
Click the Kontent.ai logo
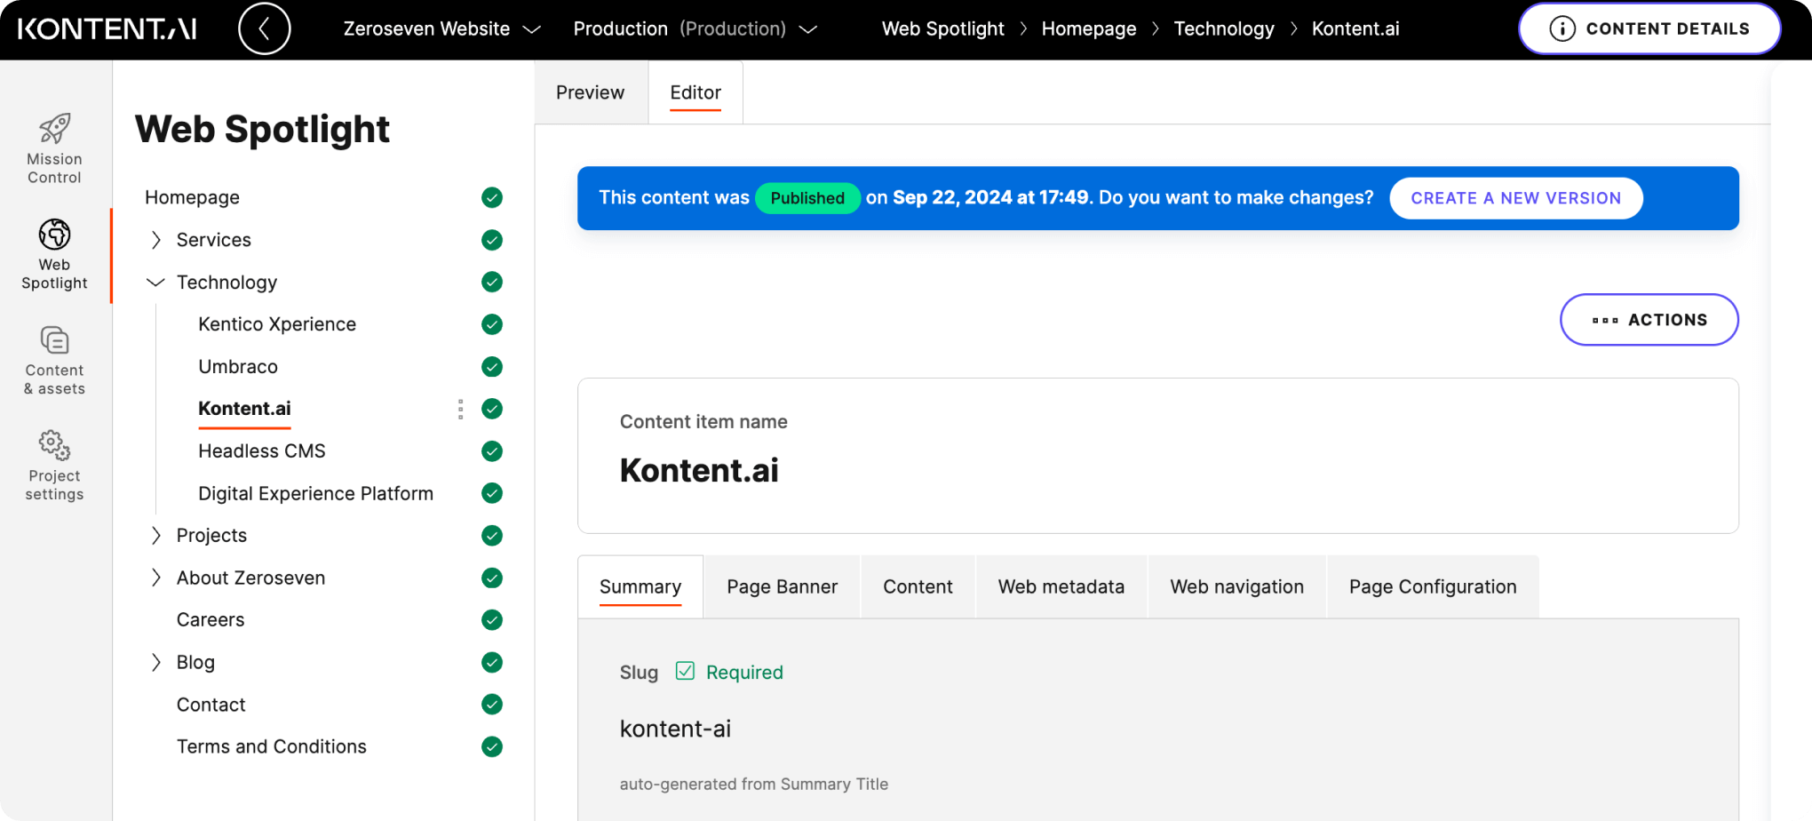point(107,28)
